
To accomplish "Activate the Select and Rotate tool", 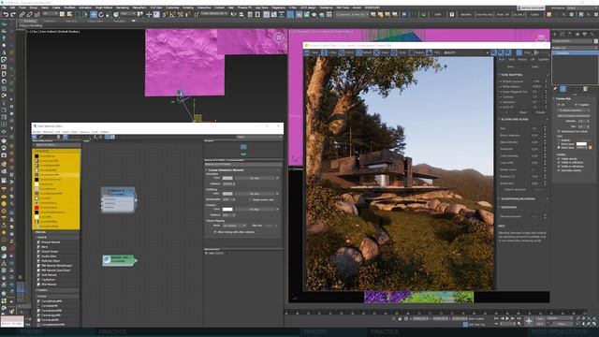I will [x=101, y=15].
